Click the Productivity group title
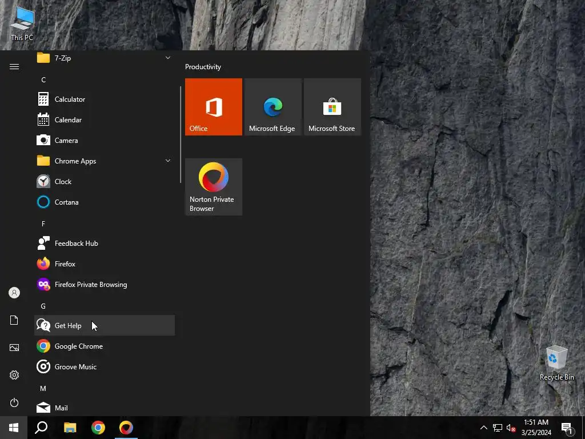This screenshot has width=585, height=439. pos(203,67)
